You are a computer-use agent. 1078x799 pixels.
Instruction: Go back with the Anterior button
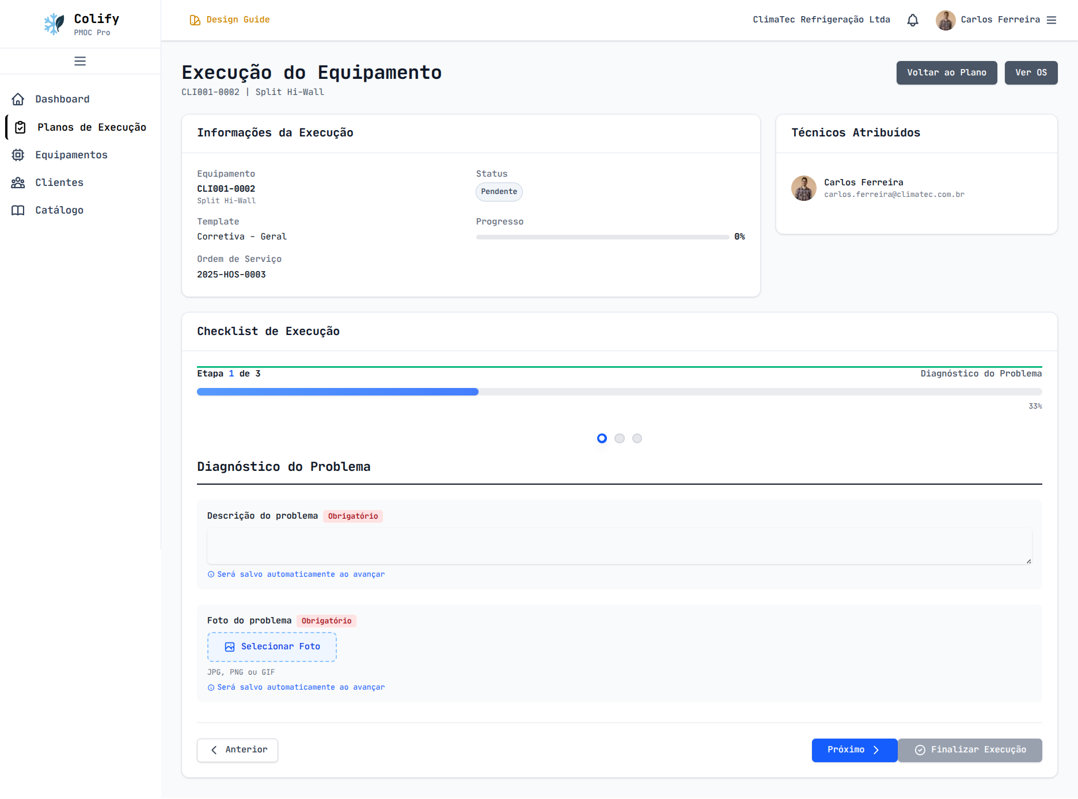[237, 750]
